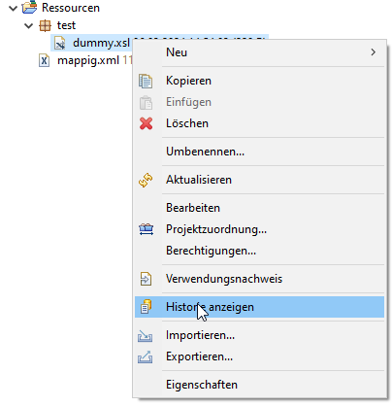Click the Aktualisieren refresh arrows icon

[x=146, y=180]
